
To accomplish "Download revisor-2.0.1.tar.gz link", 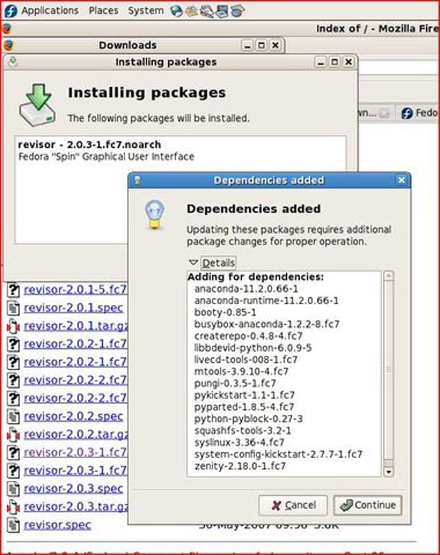I will [x=76, y=326].
